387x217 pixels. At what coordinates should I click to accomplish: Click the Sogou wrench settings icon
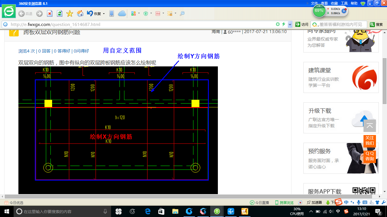pos(383,202)
